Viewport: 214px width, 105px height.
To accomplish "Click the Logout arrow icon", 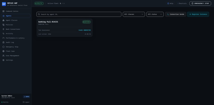I will coord(24,102).
